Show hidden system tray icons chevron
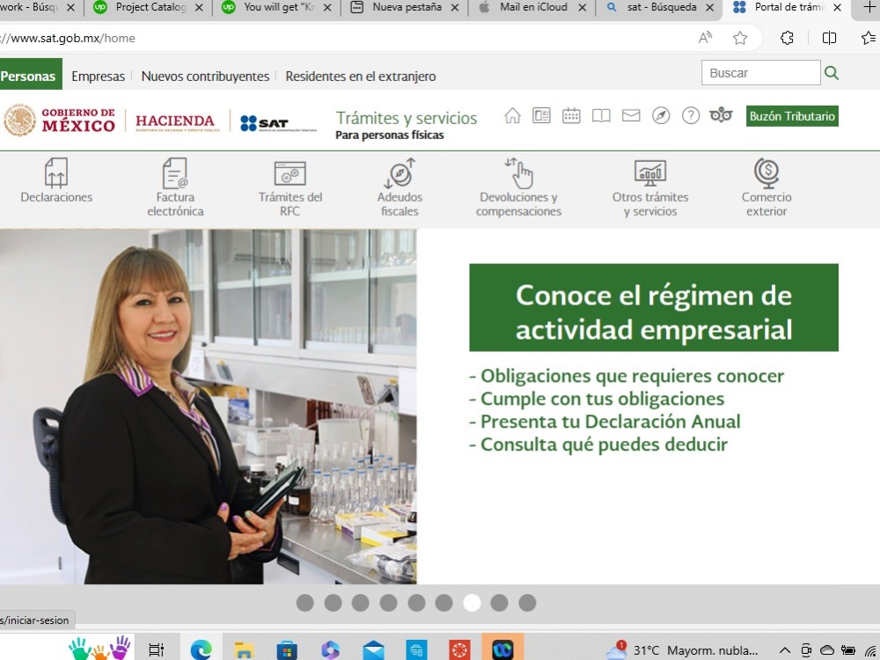Image resolution: width=880 pixels, height=660 pixels. pos(785,650)
